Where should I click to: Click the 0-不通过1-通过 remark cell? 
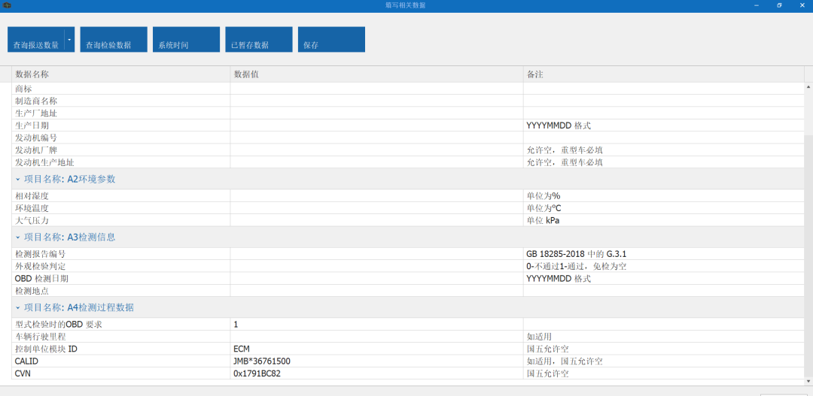[664, 266]
